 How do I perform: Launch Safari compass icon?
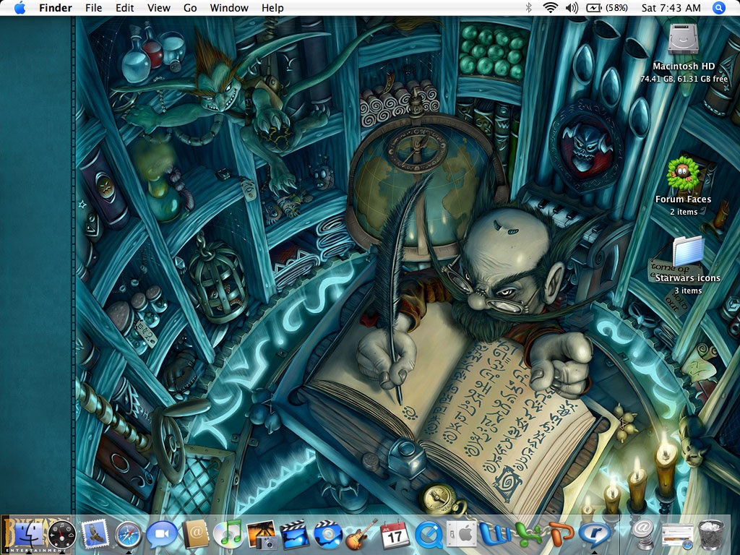pyautogui.click(x=128, y=535)
